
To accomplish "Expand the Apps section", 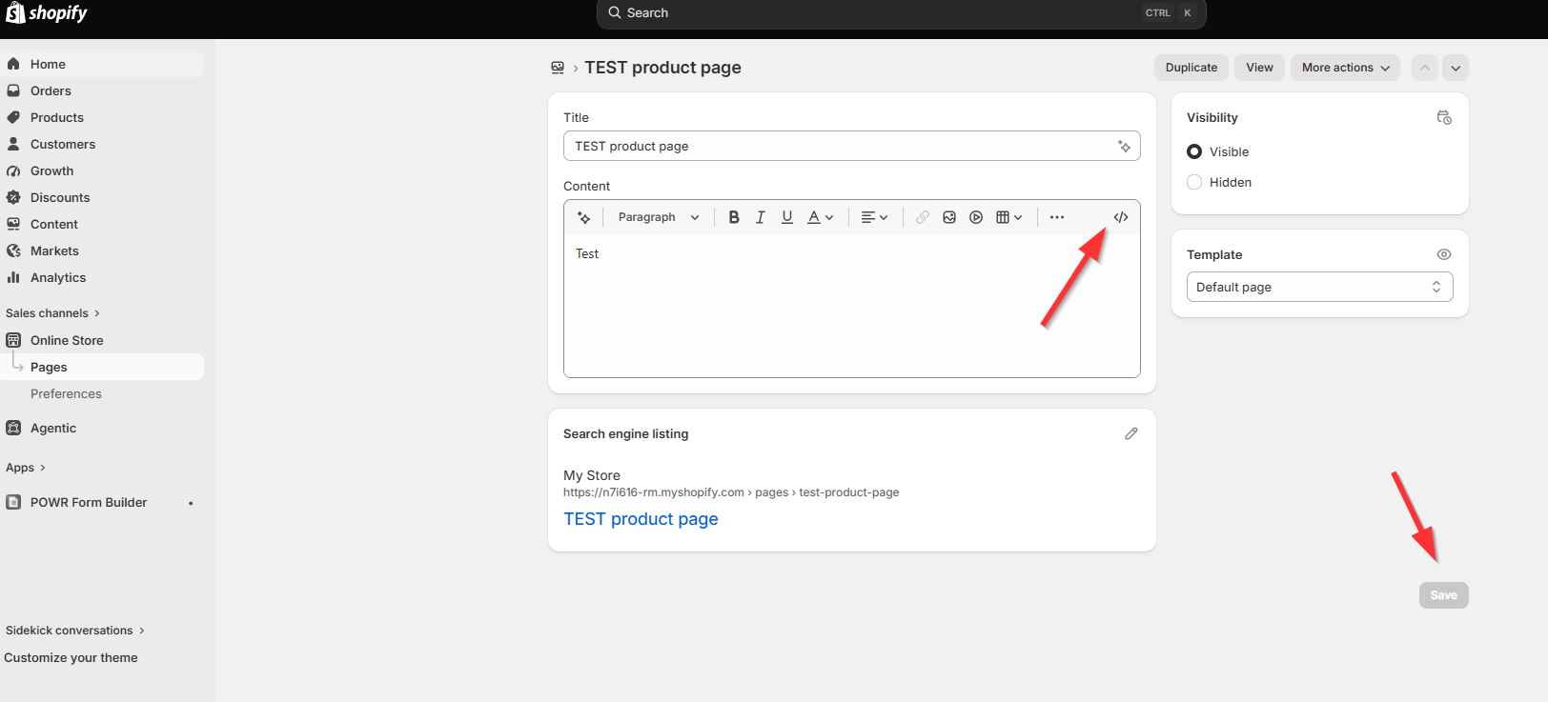I will click(26, 468).
